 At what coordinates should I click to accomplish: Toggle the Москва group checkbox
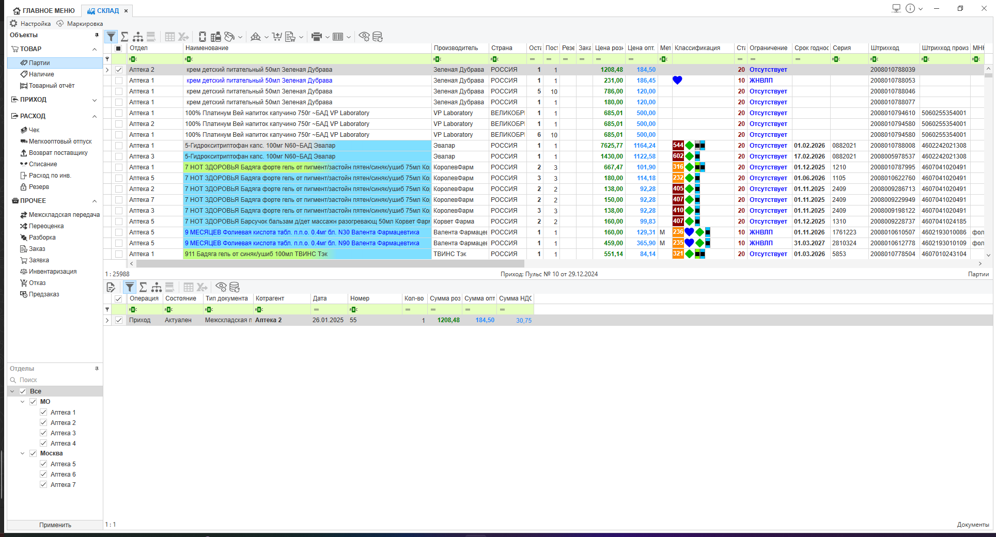pyautogui.click(x=33, y=453)
